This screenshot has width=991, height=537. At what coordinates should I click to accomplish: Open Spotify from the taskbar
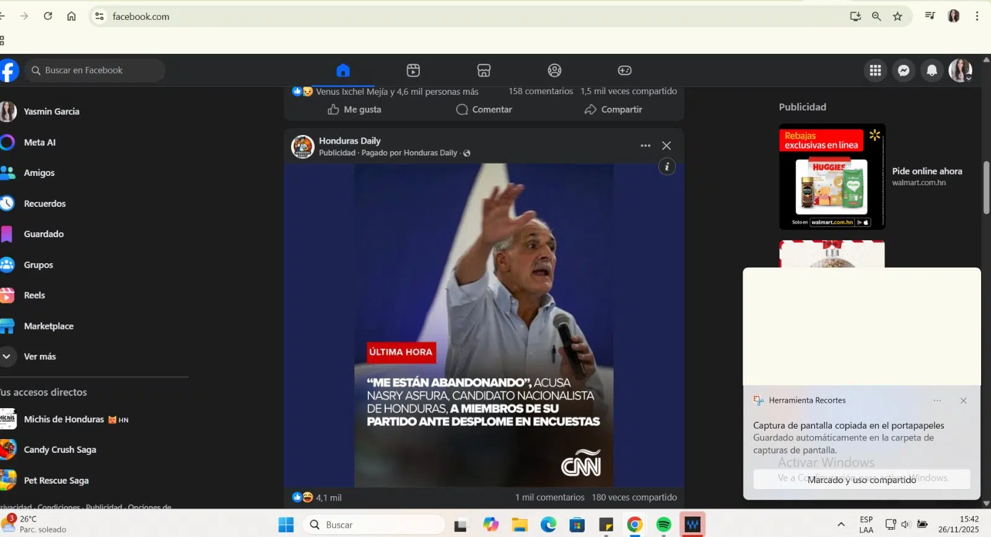(x=663, y=525)
